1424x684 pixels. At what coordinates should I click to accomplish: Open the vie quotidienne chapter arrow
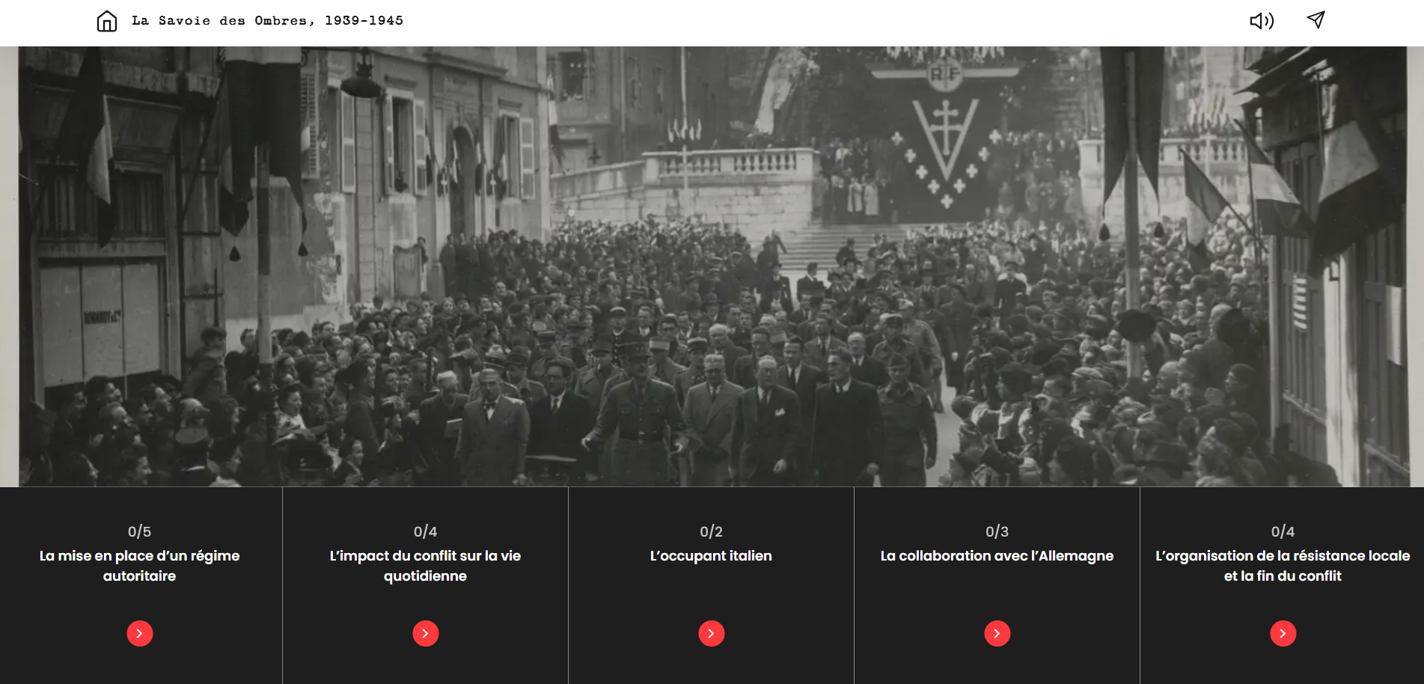coord(426,633)
